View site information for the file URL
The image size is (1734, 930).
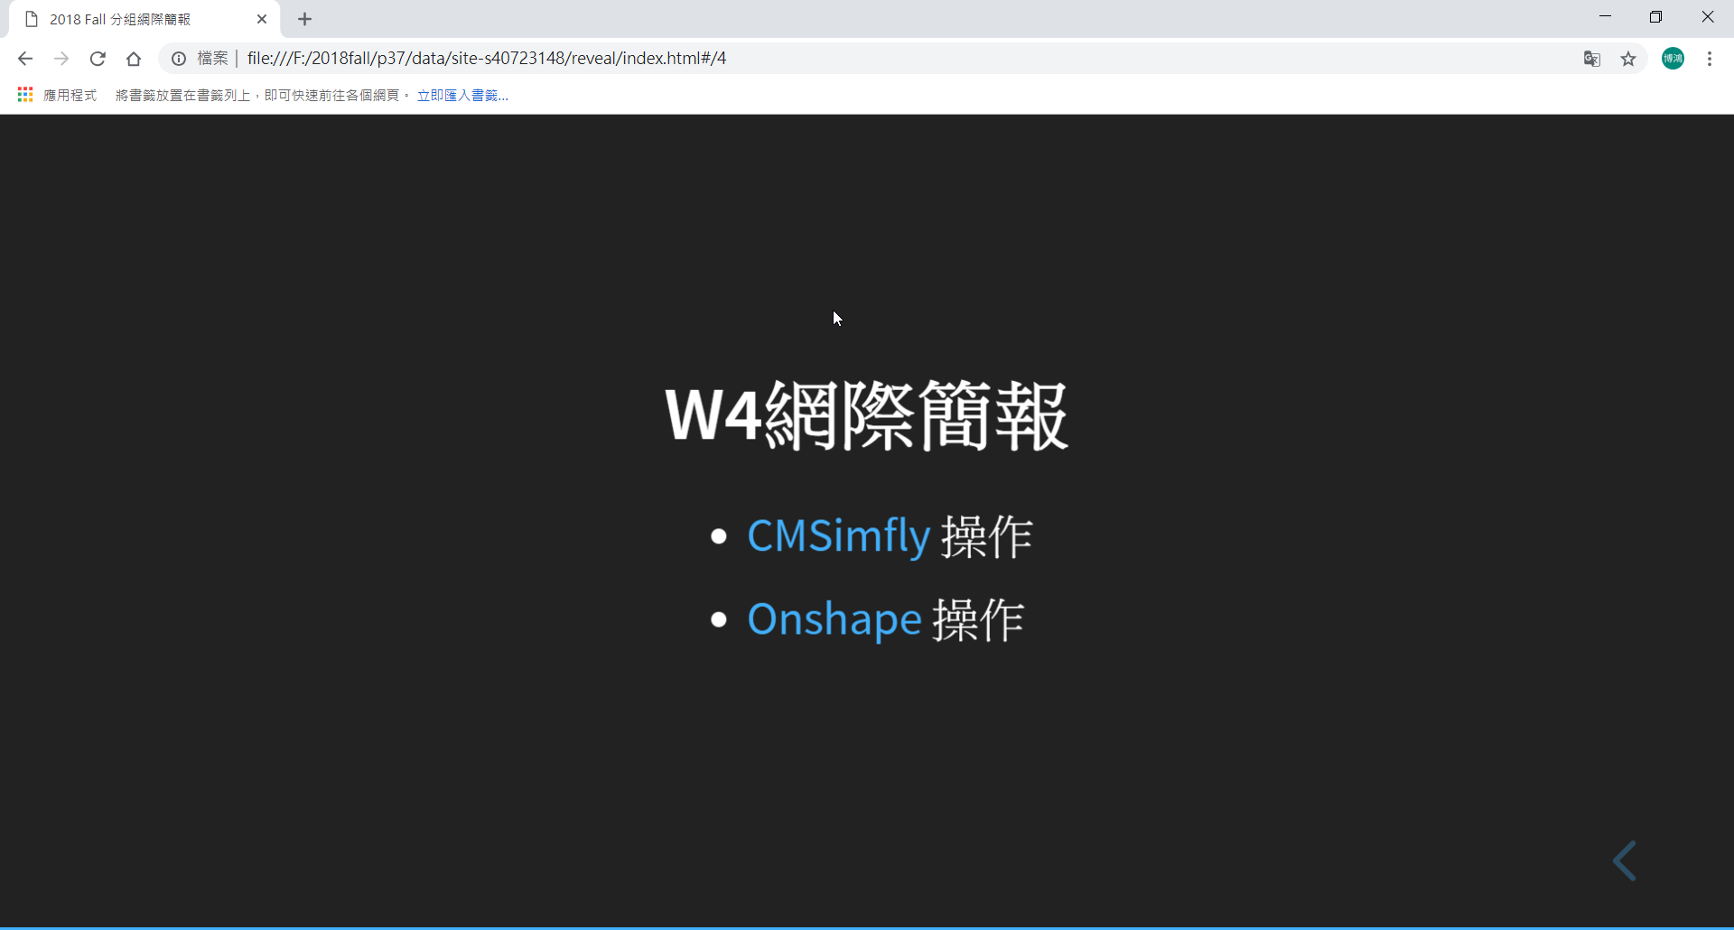pos(179,59)
